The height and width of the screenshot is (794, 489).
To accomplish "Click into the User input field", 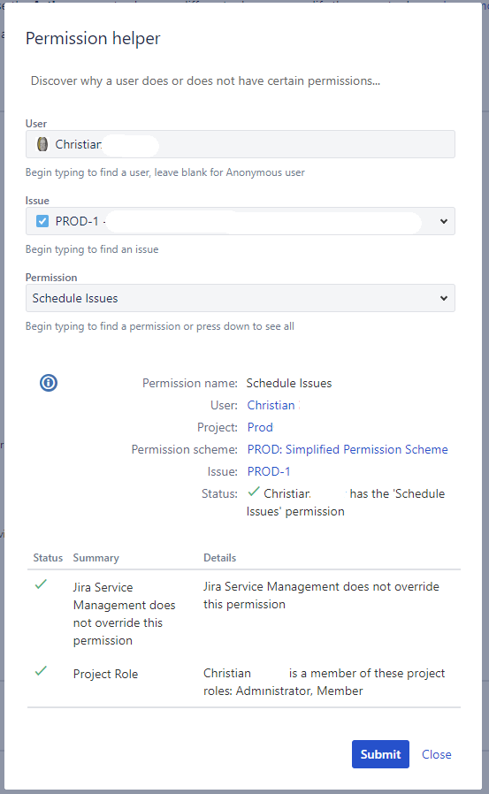I will pos(241,144).
